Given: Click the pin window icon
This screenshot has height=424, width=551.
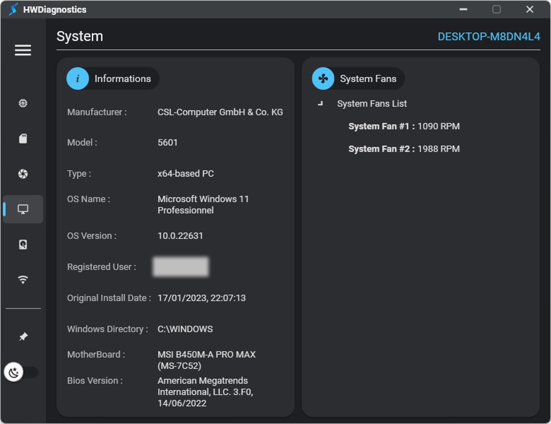Looking at the screenshot, I should coord(23,337).
